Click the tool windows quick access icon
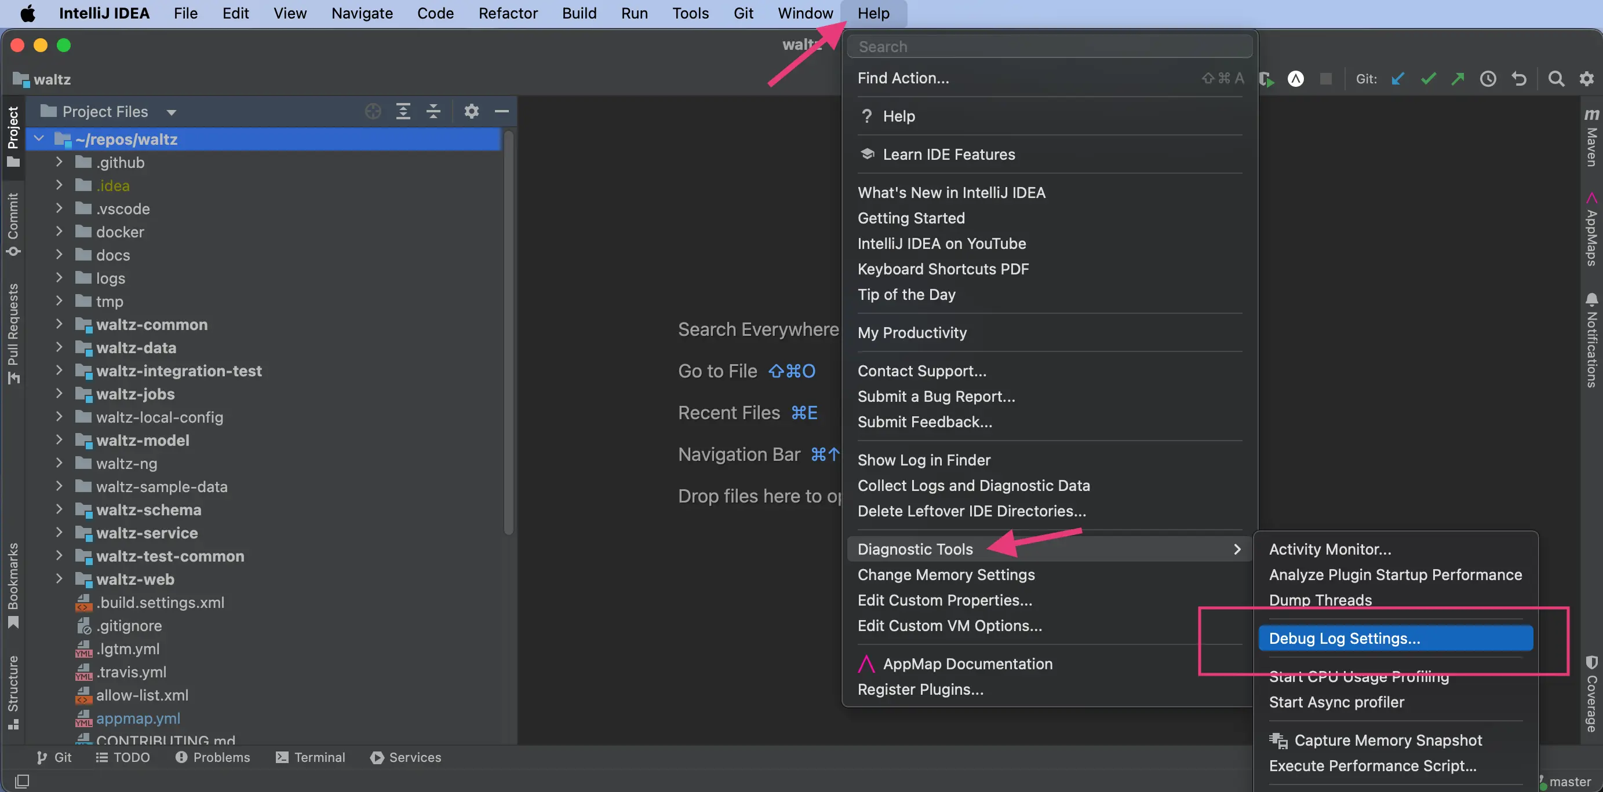 pos(22,780)
